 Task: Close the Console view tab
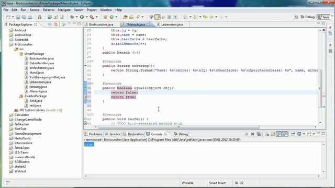(x=165, y=134)
